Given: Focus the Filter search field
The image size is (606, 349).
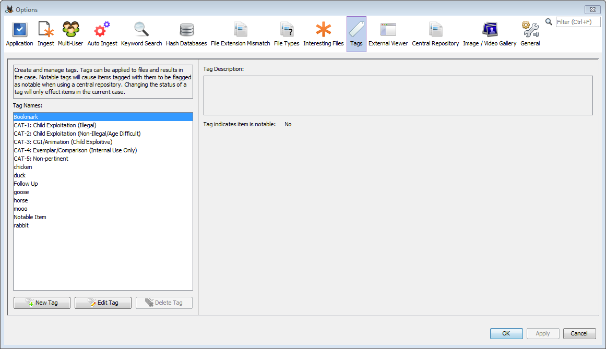Looking at the screenshot, I should pyautogui.click(x=577, y=22).
